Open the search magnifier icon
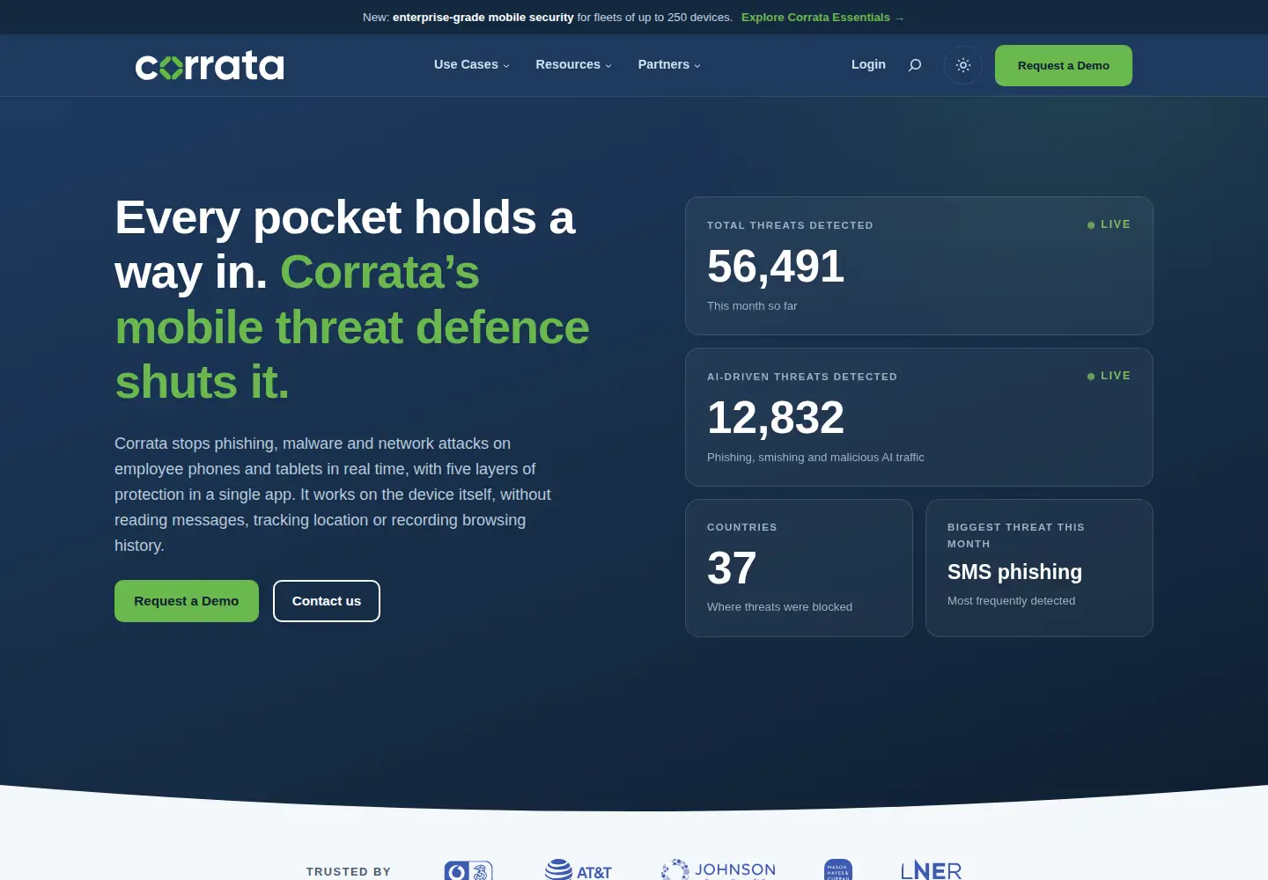 915,65
